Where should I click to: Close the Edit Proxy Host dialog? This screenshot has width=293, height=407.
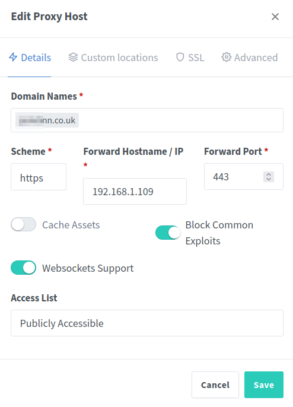point(275,17)
